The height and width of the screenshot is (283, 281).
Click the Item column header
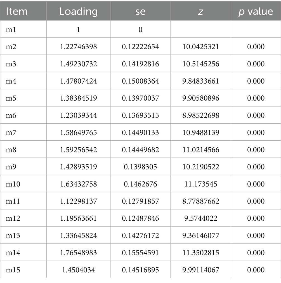point(17,11)
